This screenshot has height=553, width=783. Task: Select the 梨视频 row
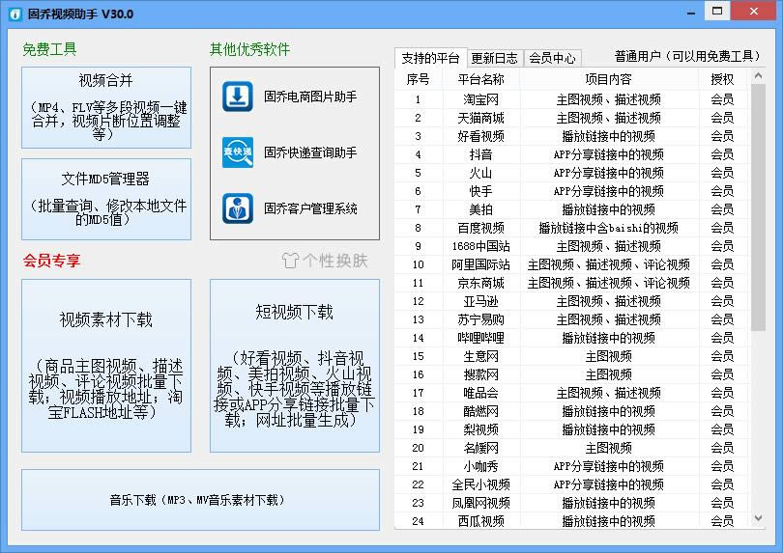(x=572, y=429)
